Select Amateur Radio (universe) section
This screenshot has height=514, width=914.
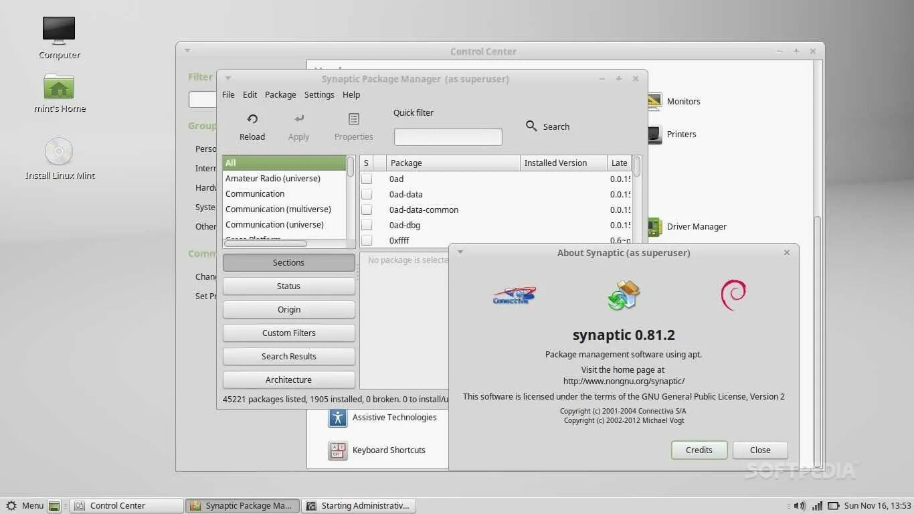click(284, 179)
